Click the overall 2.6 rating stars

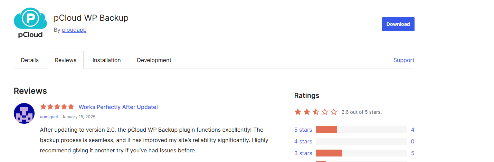[x=315, y=112]
